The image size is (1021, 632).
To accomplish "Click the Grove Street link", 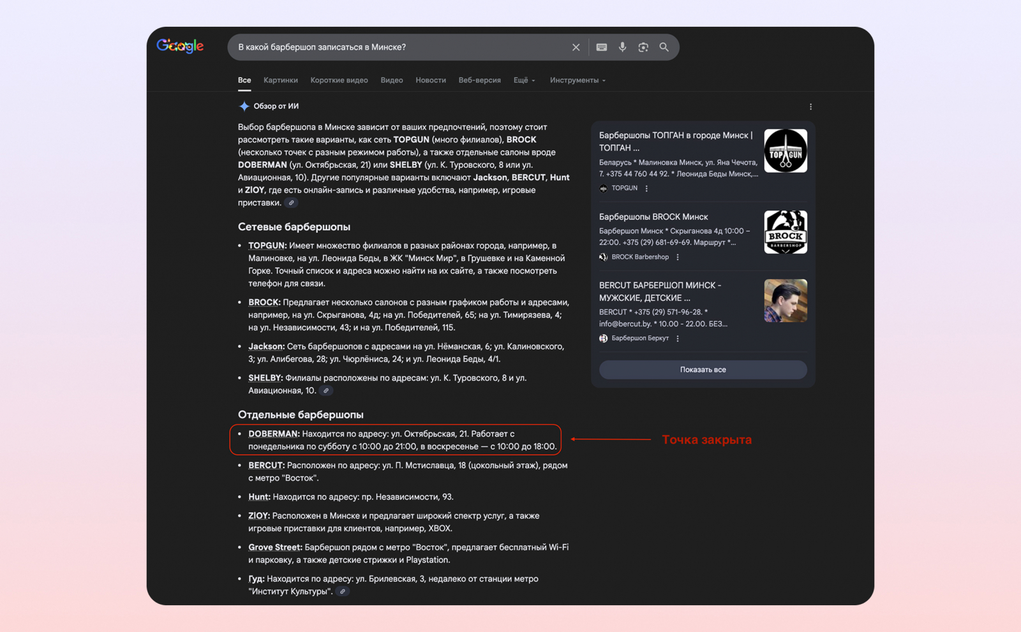I will point(275,547).
